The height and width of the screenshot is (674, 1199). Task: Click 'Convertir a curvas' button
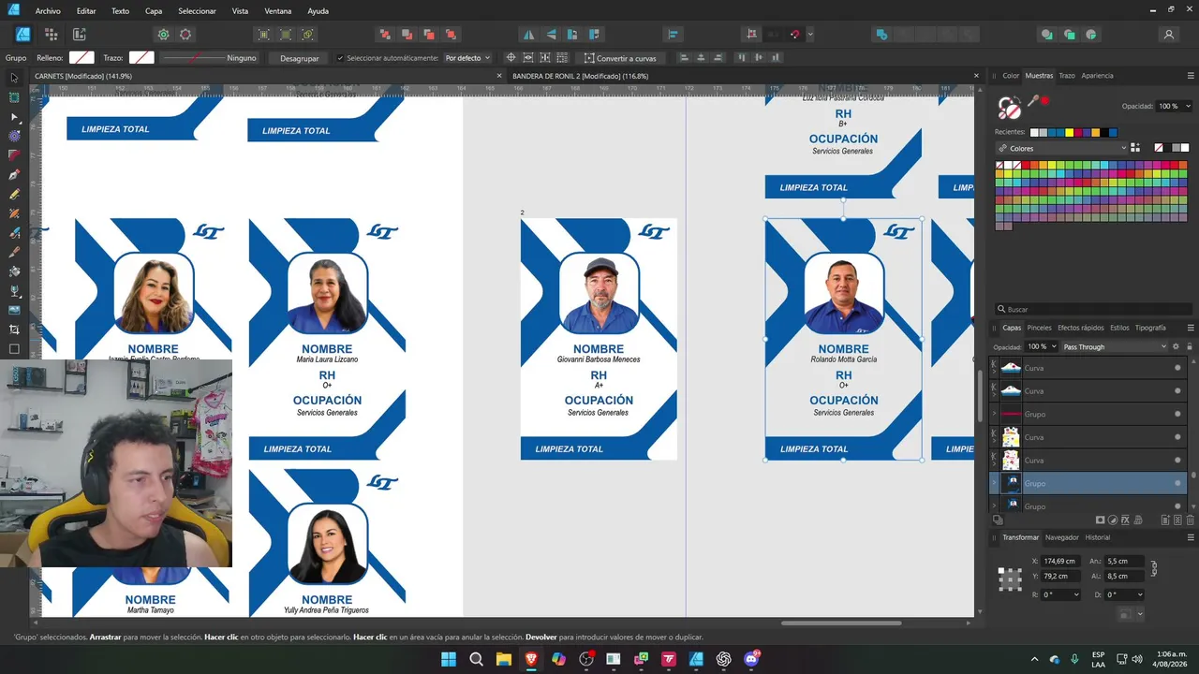click(620, 58)
